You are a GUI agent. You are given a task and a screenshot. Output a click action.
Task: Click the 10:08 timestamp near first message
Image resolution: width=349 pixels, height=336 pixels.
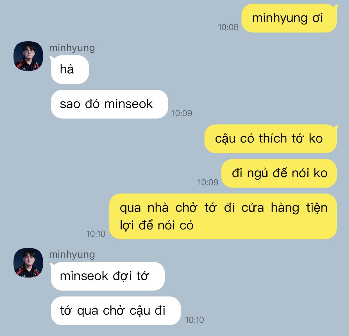click(x=228, y=27)
